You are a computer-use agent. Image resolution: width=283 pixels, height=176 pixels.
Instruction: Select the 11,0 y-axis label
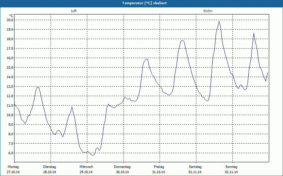10,106
